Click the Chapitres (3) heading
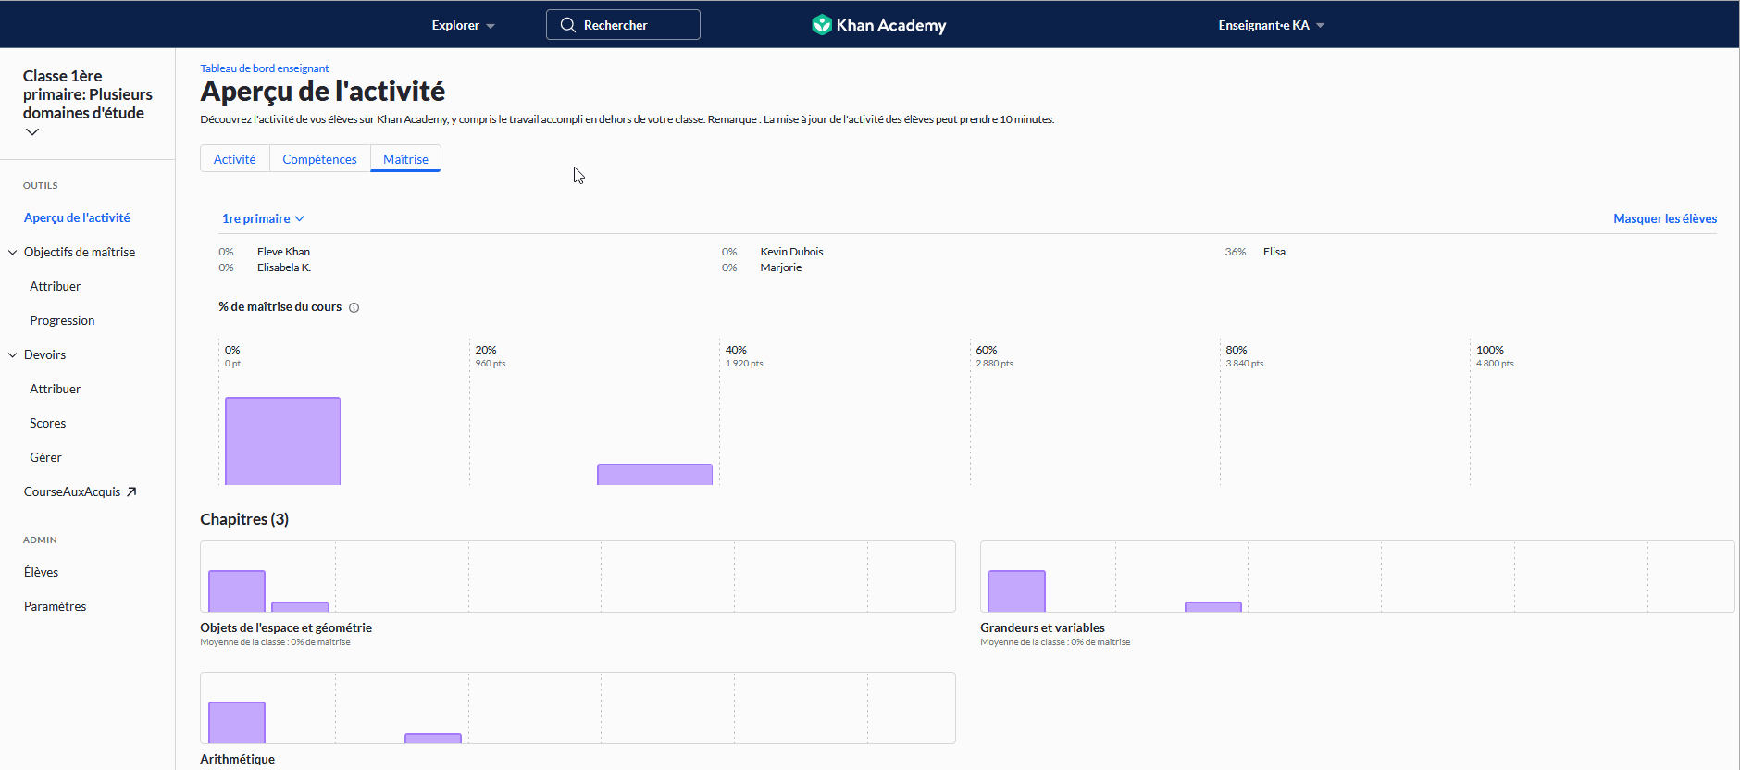1740x770 pixels. click(x=244, y=519)
